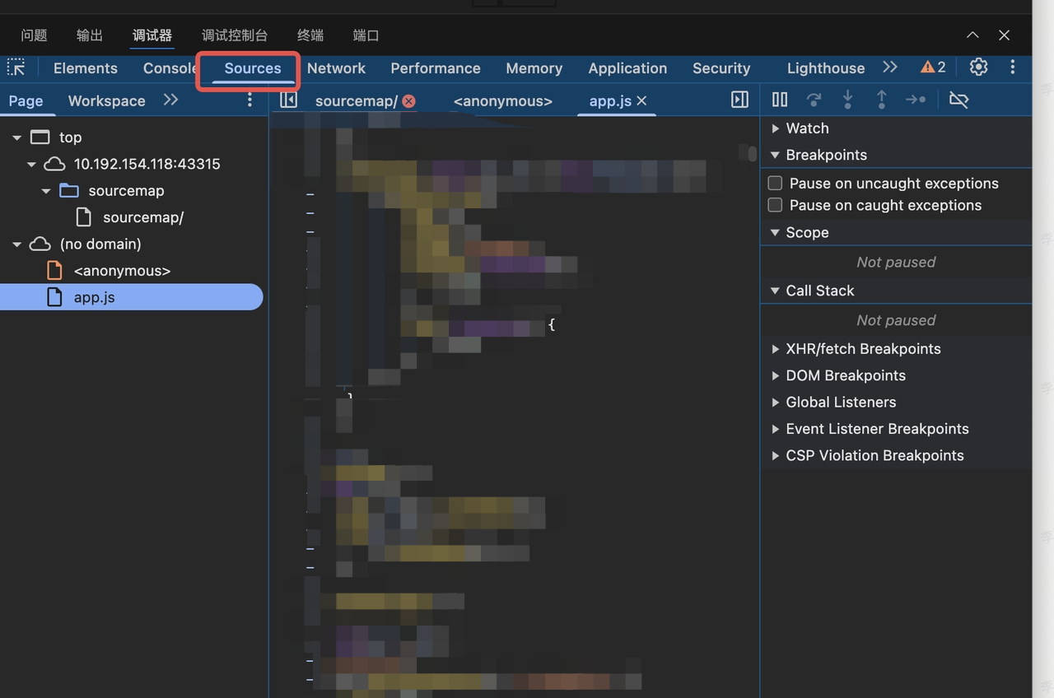This screenshot has width=1054, height=698.
Task: Deactivate all breakpoints
Action: click(958, 100)
